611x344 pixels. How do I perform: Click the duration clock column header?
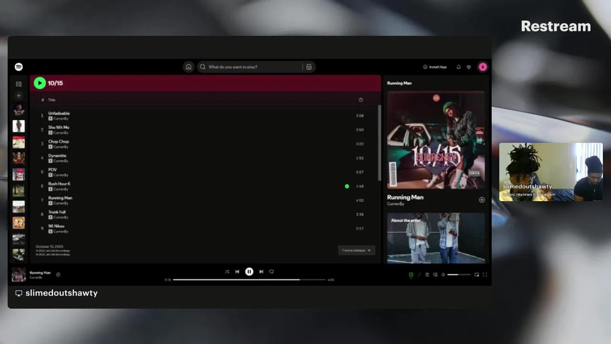tap(360, 100)
